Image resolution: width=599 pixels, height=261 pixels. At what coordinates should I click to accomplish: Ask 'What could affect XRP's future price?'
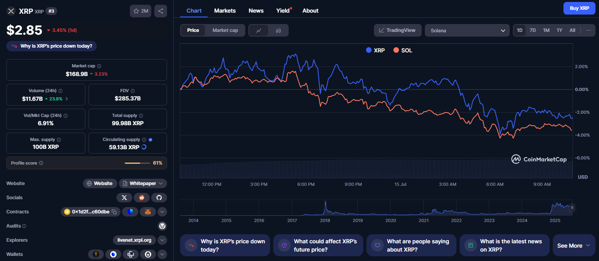318,246
